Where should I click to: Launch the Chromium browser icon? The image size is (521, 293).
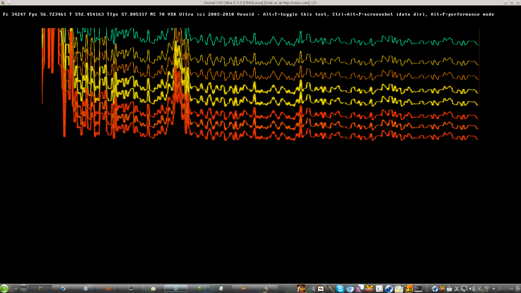350,289
